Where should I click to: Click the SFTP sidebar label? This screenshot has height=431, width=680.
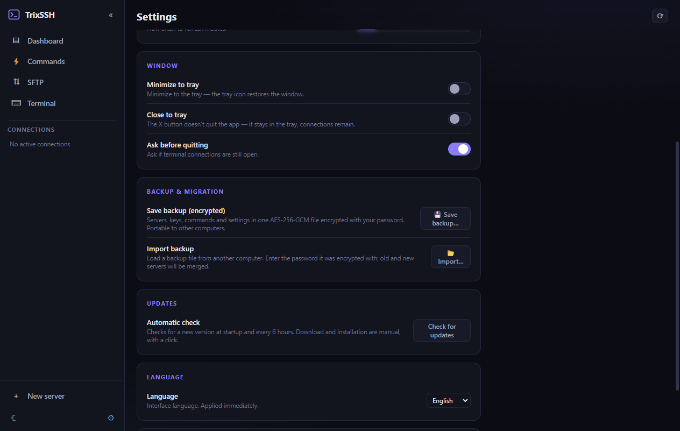point(36,82)
